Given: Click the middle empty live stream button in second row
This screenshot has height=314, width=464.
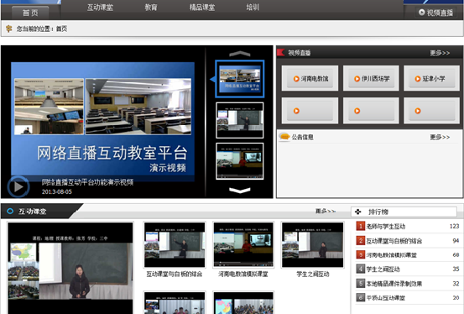Looking at the screenshot, I should (x=371, y=111).
